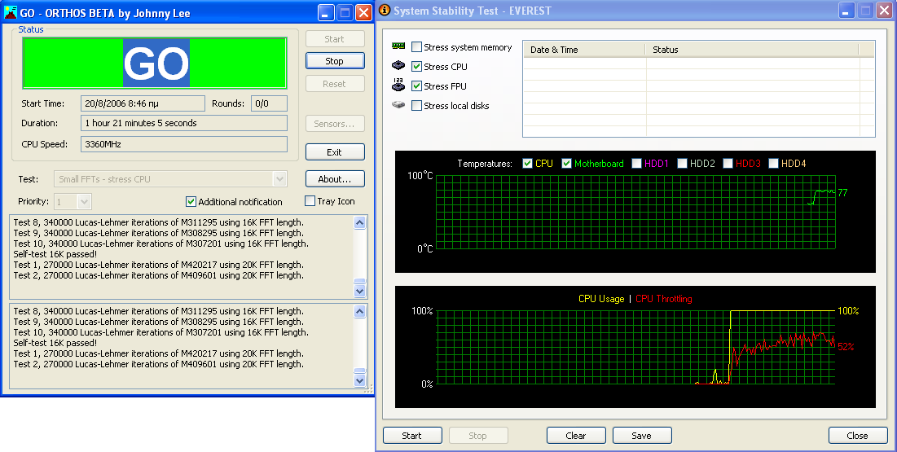Enable the Tray Icon checkbox
The height and width of the screenshot is (452, 897).
pos(310,201)
